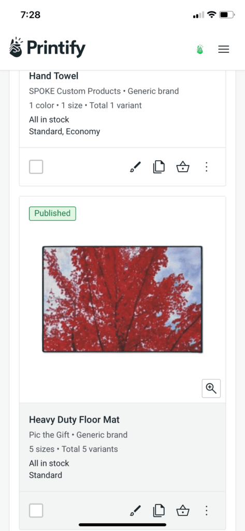Tap the battery indicator in status bar

[227, 15]
